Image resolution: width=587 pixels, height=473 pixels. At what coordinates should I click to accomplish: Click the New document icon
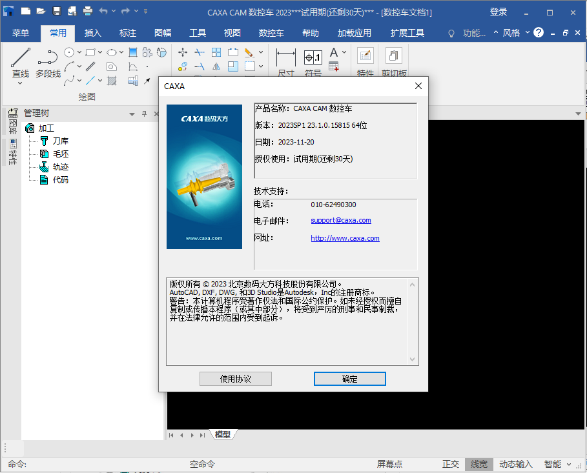pos(26,11)
